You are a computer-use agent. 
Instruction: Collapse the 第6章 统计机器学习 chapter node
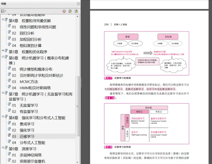pyautogui.click(x=3, y=58)
